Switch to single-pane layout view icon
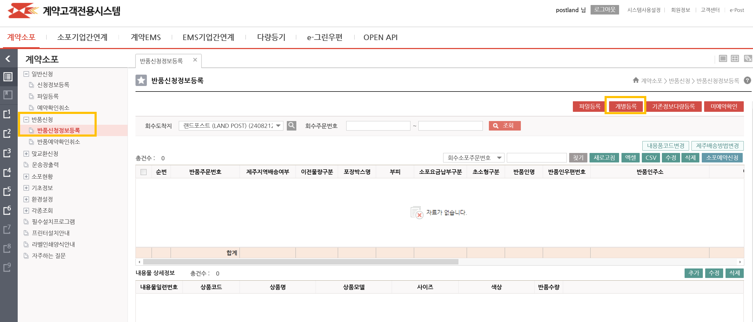Image resolution: width=753 pixels, height=322 pixels. [723, 59]
